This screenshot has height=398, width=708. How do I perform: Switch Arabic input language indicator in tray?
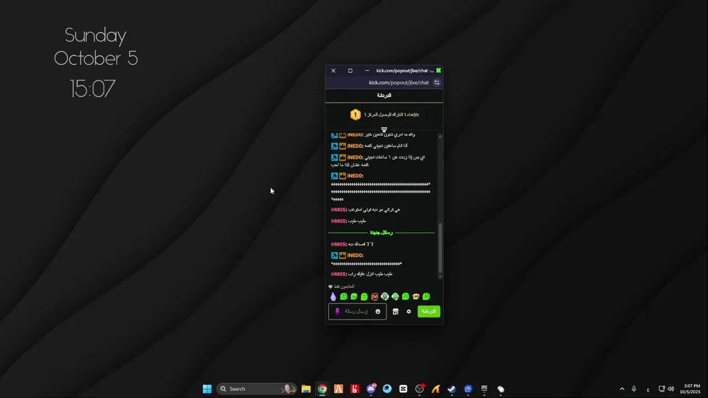(x=648, y=389)
